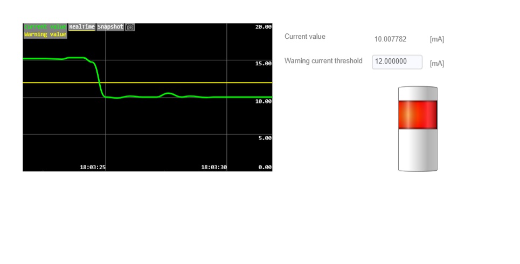Toggle the Warning value legend entry
This screenshot has height=264, width=520.
(45, 34)
